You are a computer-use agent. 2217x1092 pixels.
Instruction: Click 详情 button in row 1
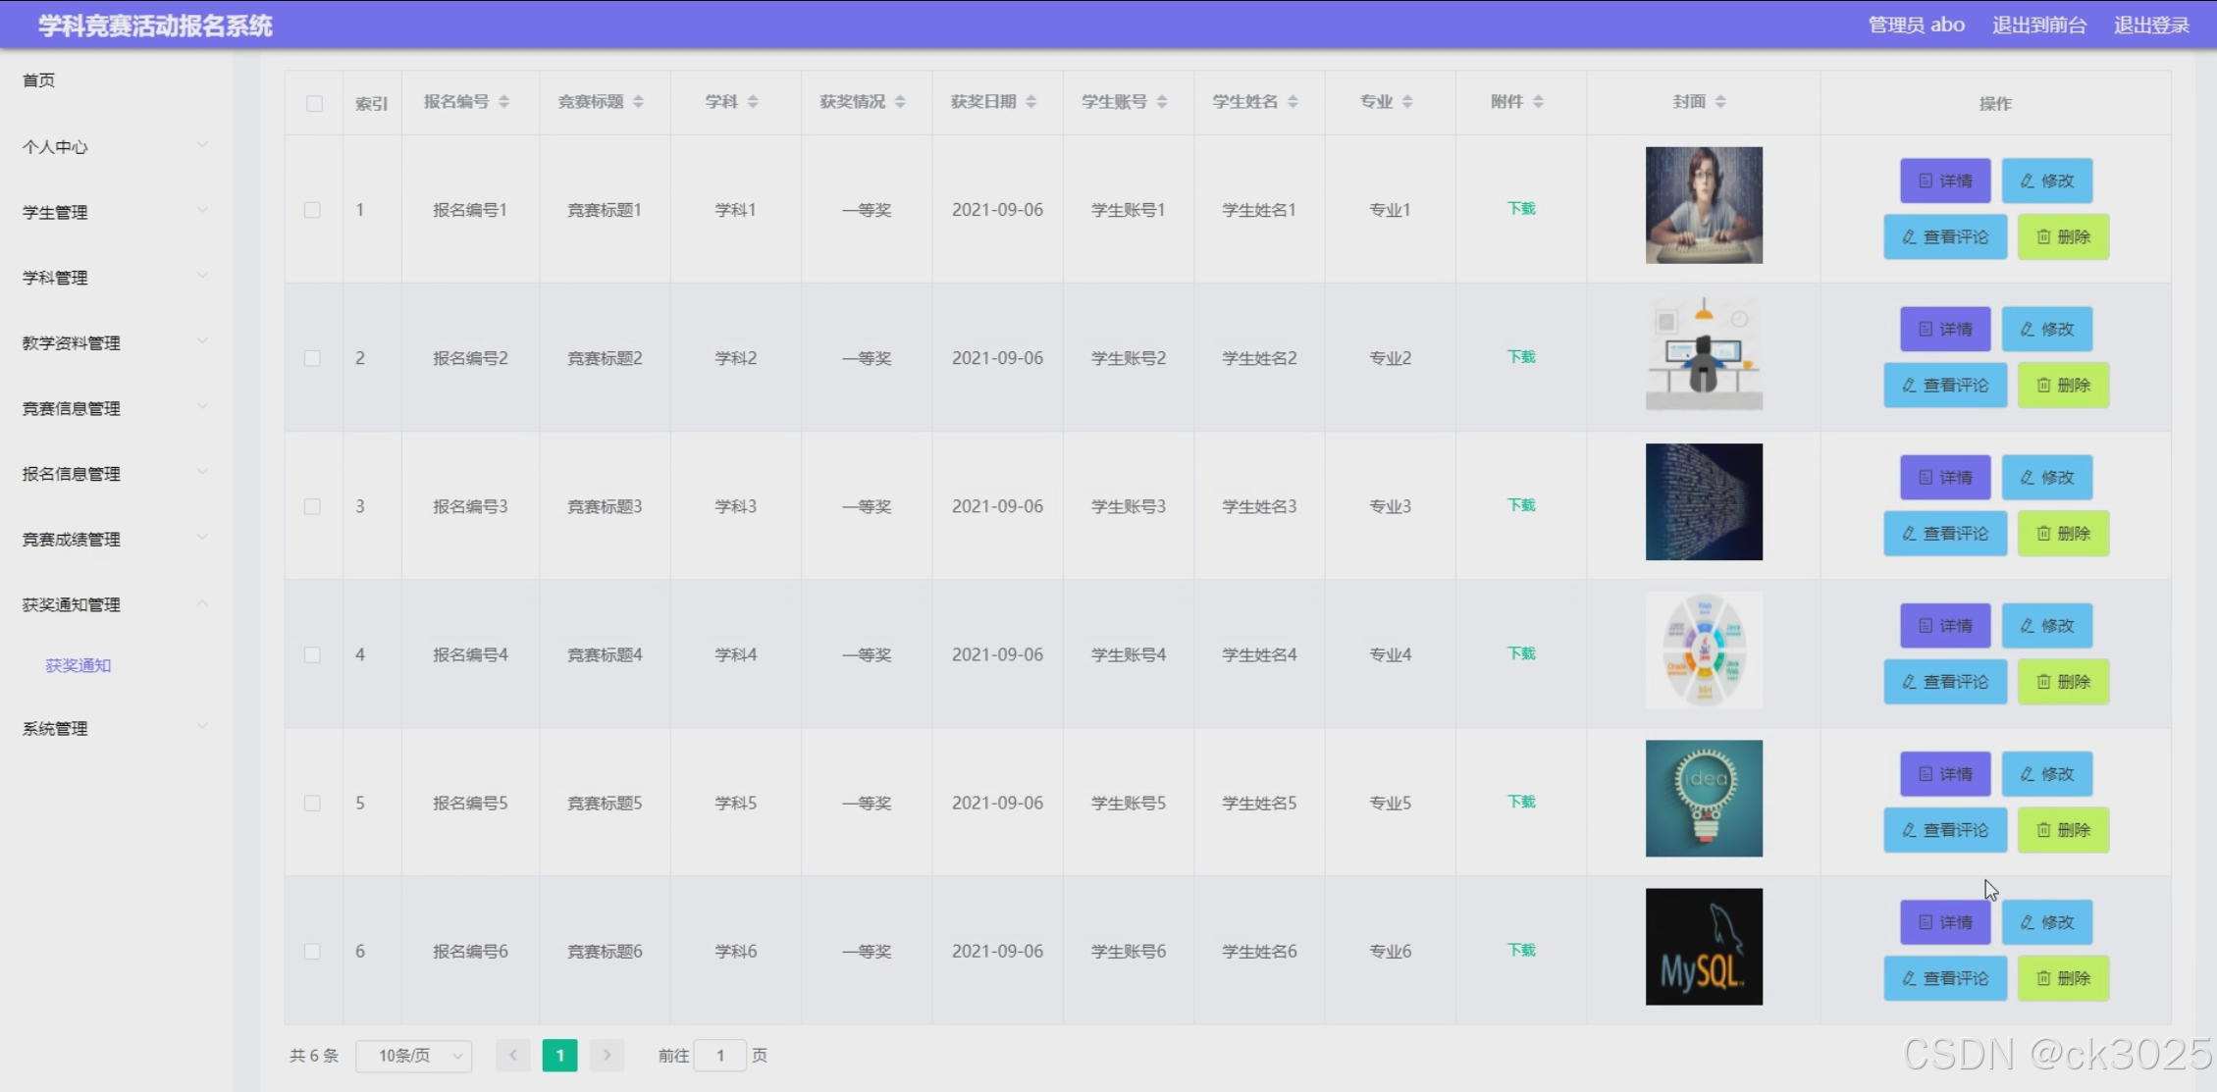pos(1944,181)
